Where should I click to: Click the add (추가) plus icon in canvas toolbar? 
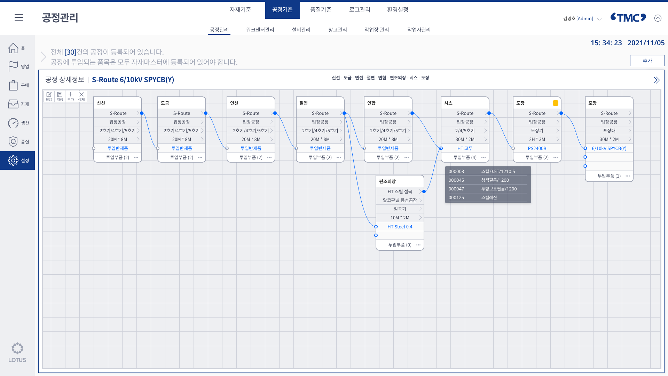(71, 96)
